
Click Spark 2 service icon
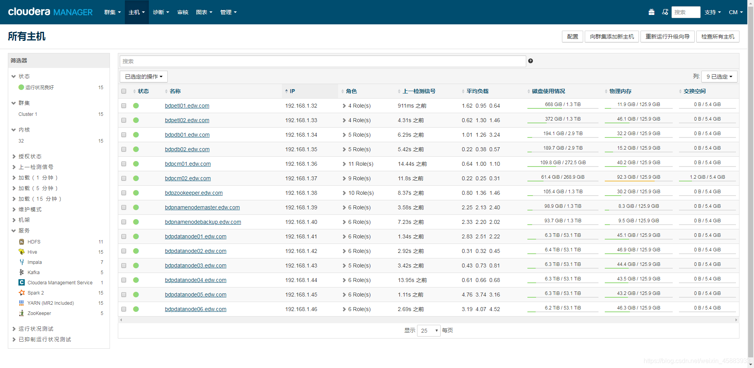[22, 293]
